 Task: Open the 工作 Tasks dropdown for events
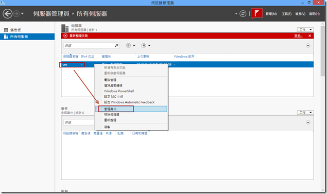[305, 113]
